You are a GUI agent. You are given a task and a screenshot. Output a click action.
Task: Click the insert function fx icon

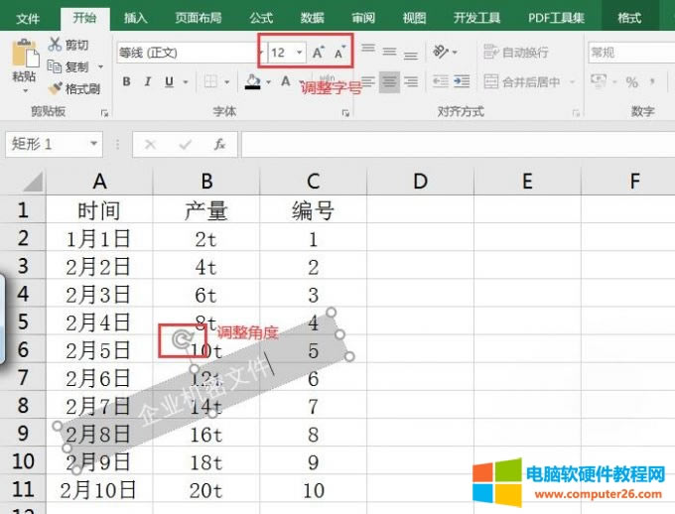pos(220,145)
